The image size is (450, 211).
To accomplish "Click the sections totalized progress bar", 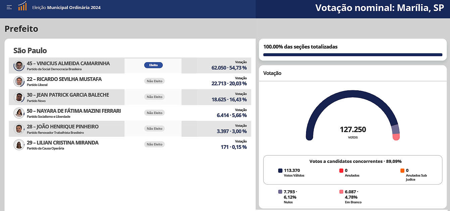I will coord(353,55).
